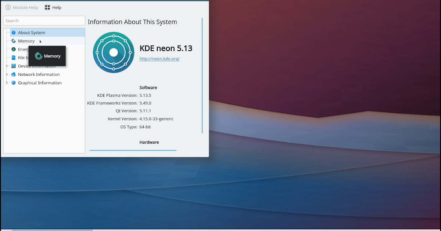Click the File Indexer document icon
441x231 pixels.
(x=14, y=58)
